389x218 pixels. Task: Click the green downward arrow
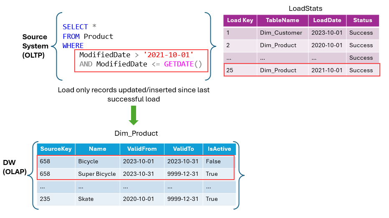[x=134, y=115]
